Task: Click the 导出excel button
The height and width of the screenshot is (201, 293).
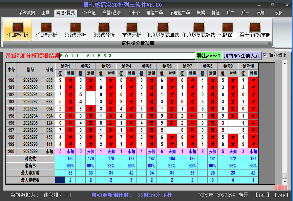Action: 208,56
